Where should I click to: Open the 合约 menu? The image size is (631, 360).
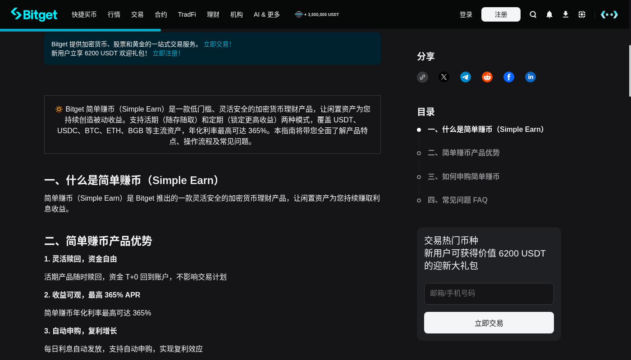[x=161, y=14]
